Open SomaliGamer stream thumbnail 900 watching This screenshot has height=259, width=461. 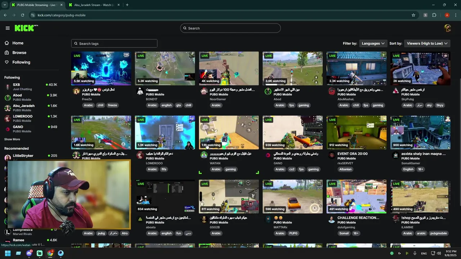(x=420, y=132)
